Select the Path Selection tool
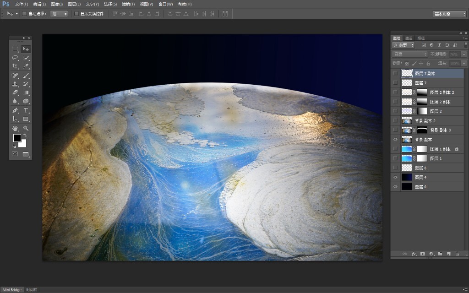The height and width of the screenshot is (293, 469). (x=15, y=119)
